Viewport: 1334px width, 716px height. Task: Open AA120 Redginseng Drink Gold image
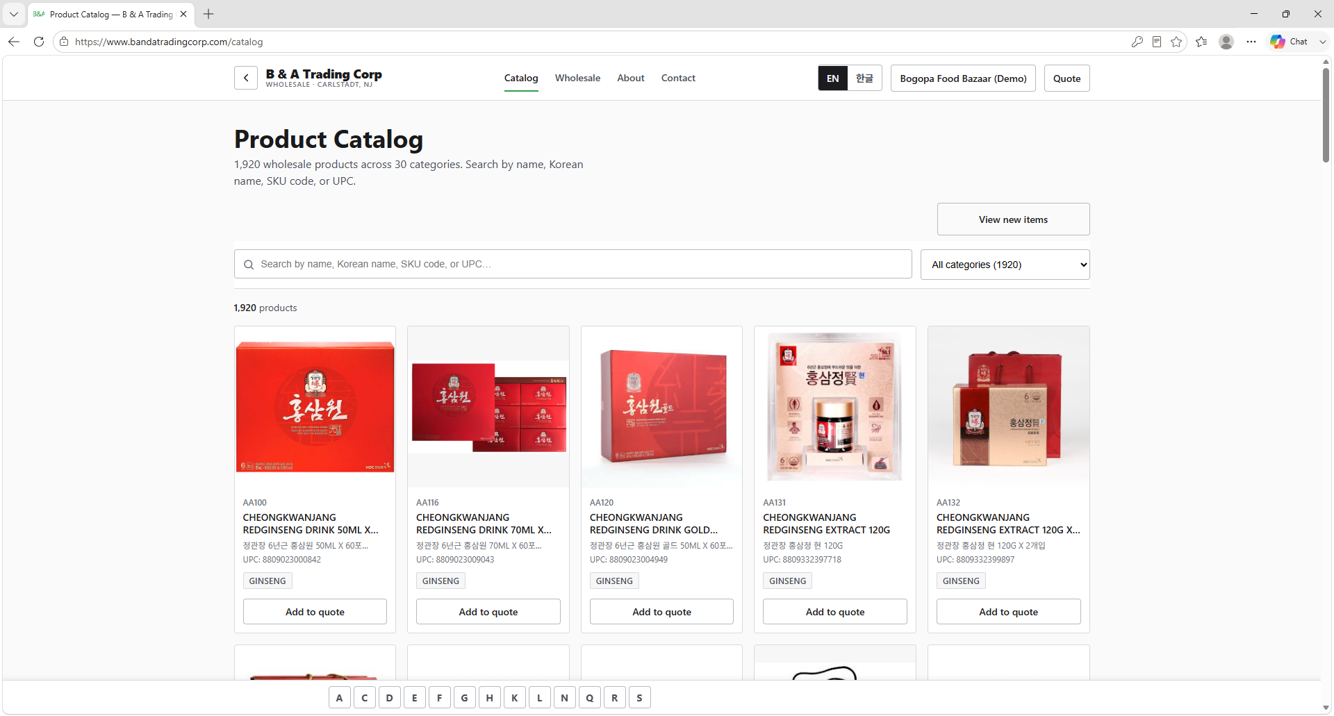661,407
